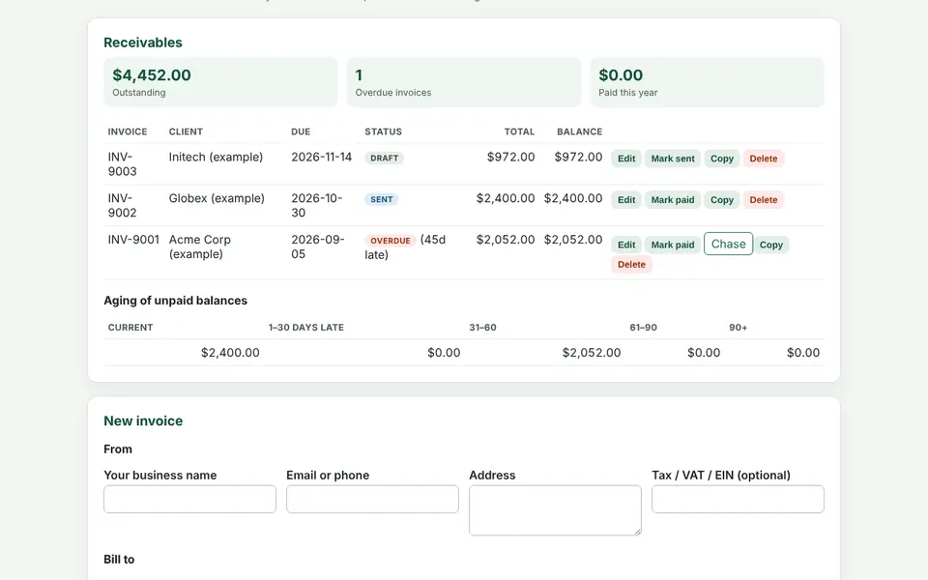Image resolution: width=928 pixels, height=580 pixels.
Task: Chase the overdue Acme Corp invoice
Action: pyautogui.click(x=729, y=244)
